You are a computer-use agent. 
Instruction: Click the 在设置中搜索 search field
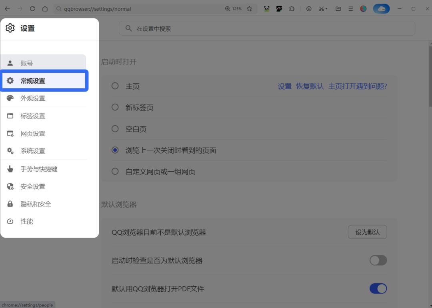pyautogui.click(x=267, y=29)
